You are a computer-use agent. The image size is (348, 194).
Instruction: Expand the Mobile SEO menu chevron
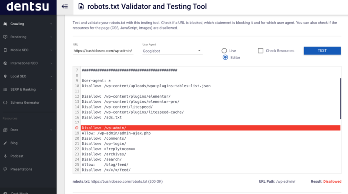click(51, 50)
